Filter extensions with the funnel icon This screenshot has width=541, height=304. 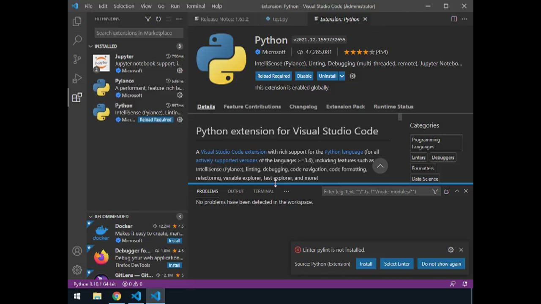point(148,19)
